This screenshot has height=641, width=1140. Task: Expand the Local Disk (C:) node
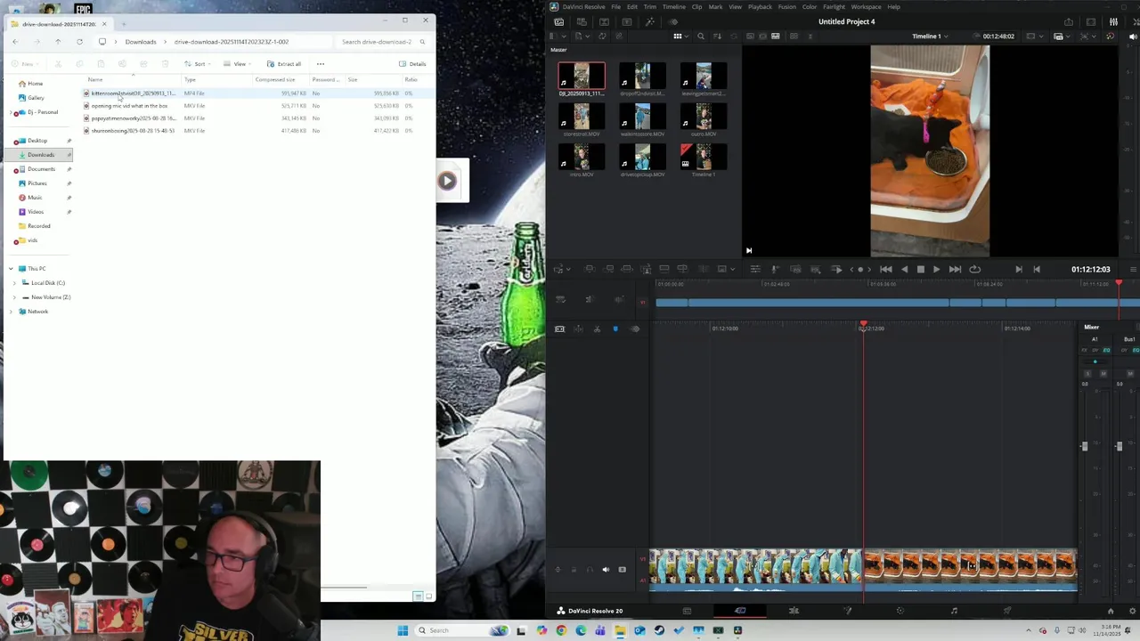(x=14, y=283)
